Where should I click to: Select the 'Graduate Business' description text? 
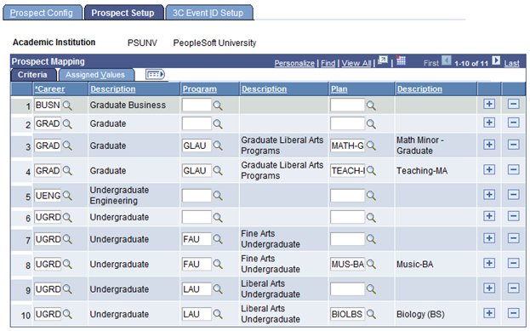point(128,106)
